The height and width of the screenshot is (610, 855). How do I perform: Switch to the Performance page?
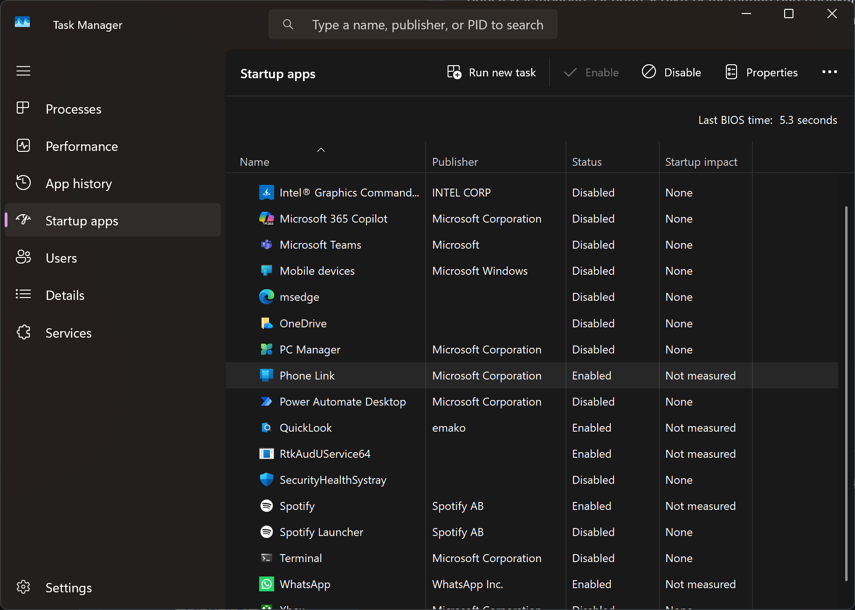point(82,146)
